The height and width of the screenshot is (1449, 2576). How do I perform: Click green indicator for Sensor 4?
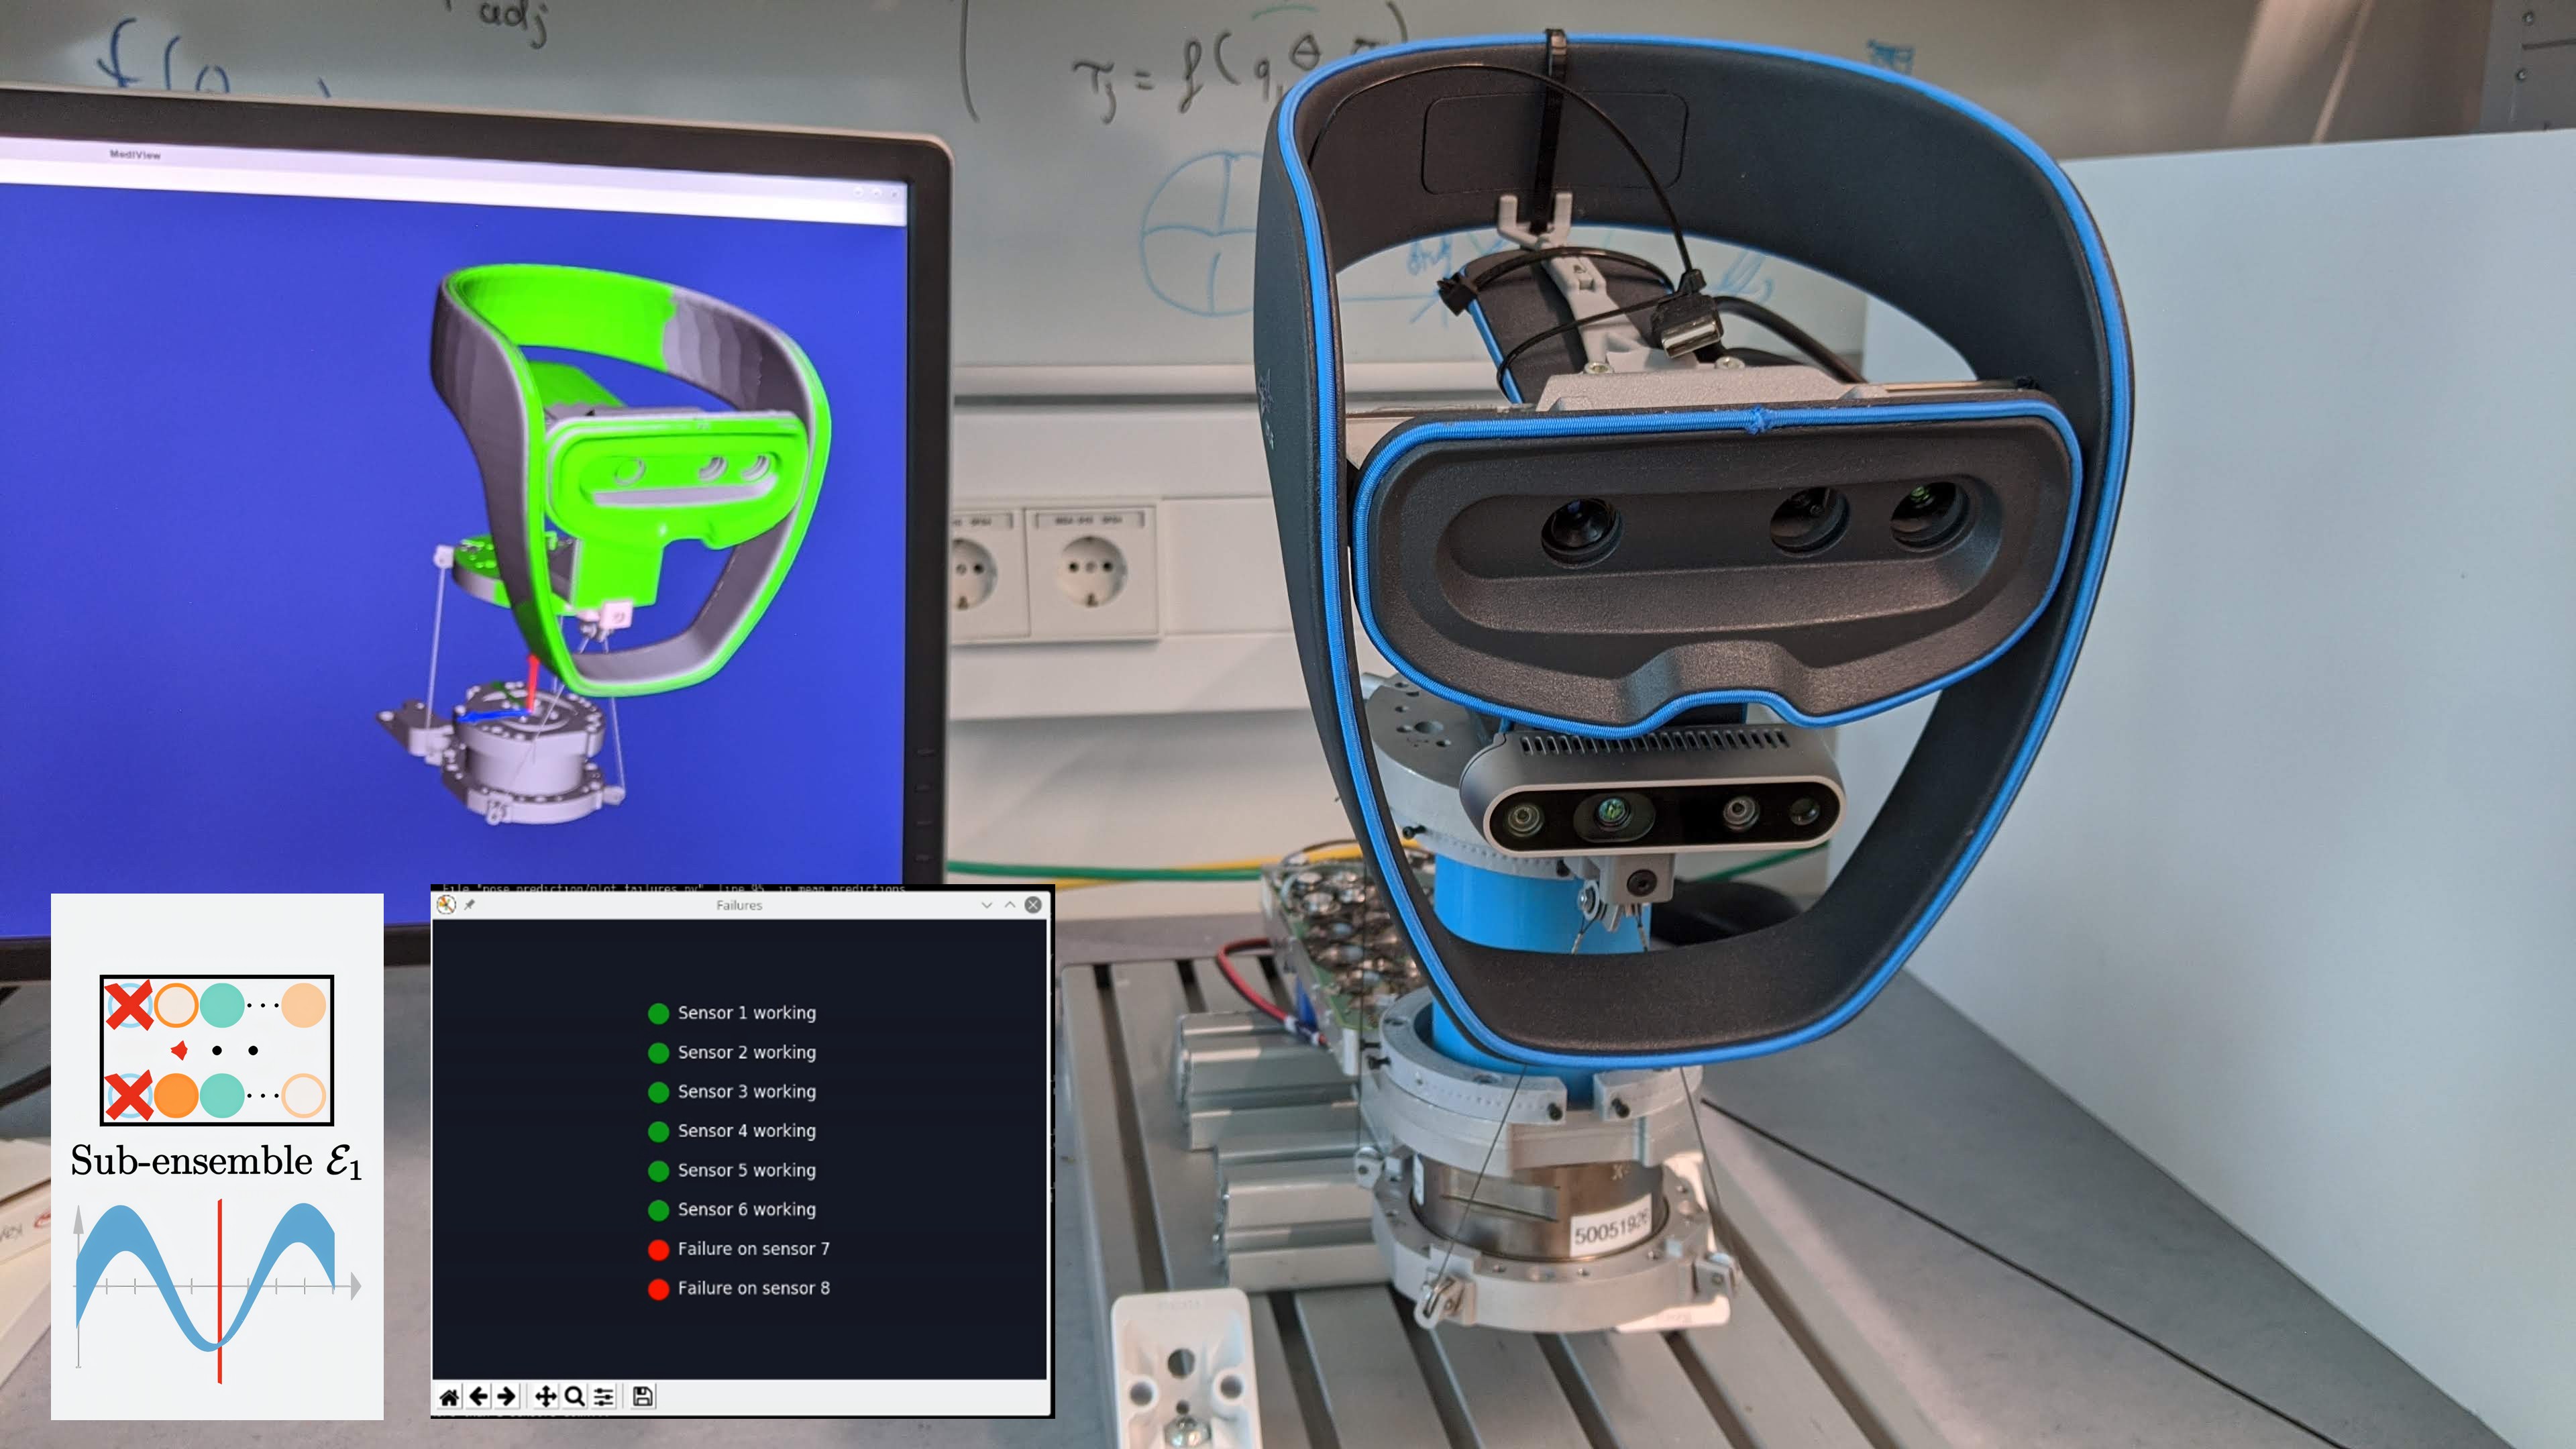[x=658, y=1132]
